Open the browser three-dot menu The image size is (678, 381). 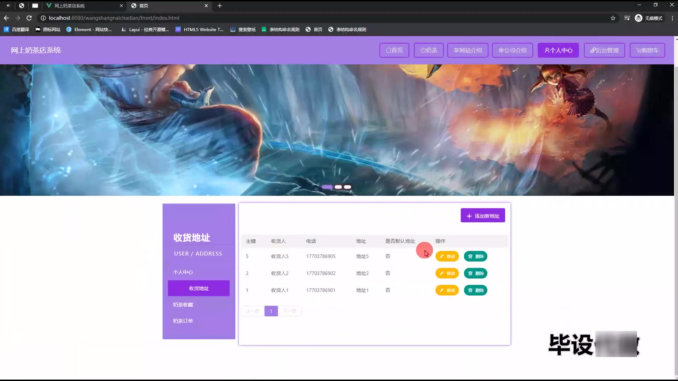(x=672, y=18)
